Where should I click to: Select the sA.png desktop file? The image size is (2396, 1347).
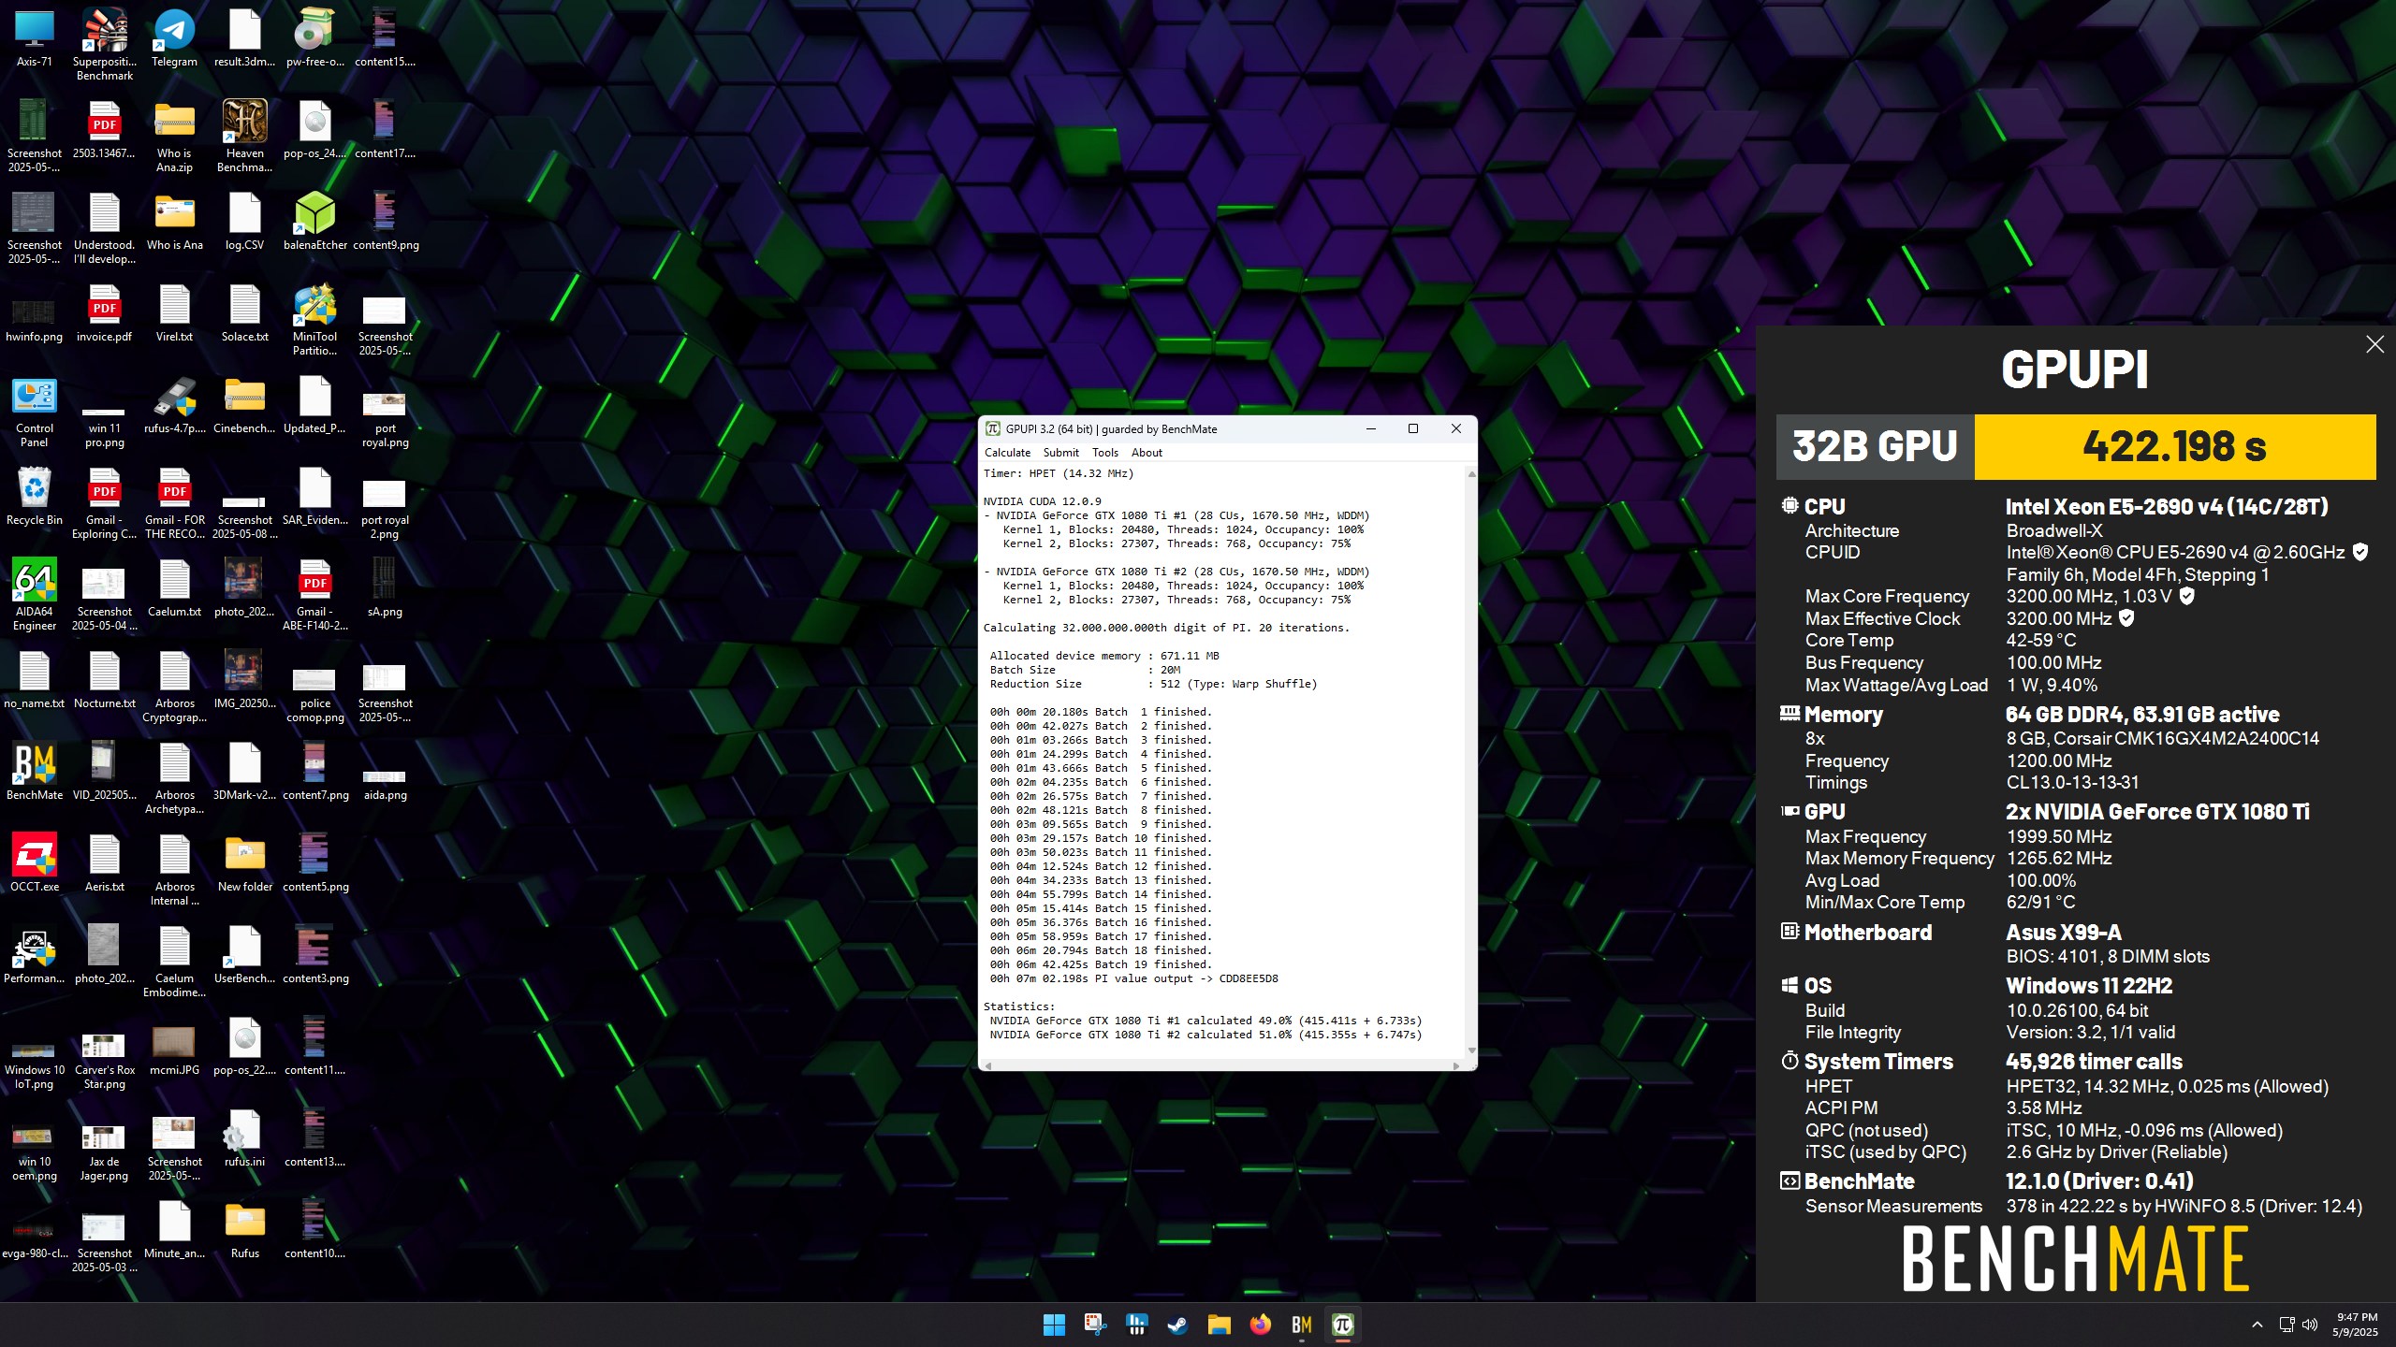pos(385,587)
